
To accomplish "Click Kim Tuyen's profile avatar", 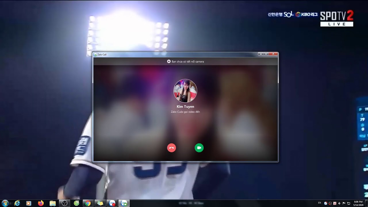I will (x=185, y=91).
